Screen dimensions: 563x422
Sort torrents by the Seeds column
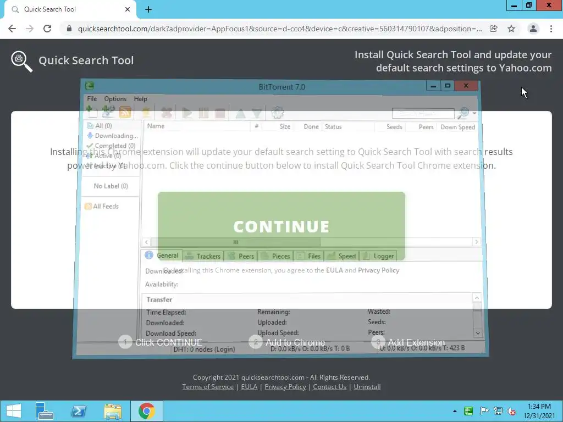point(390,127)
